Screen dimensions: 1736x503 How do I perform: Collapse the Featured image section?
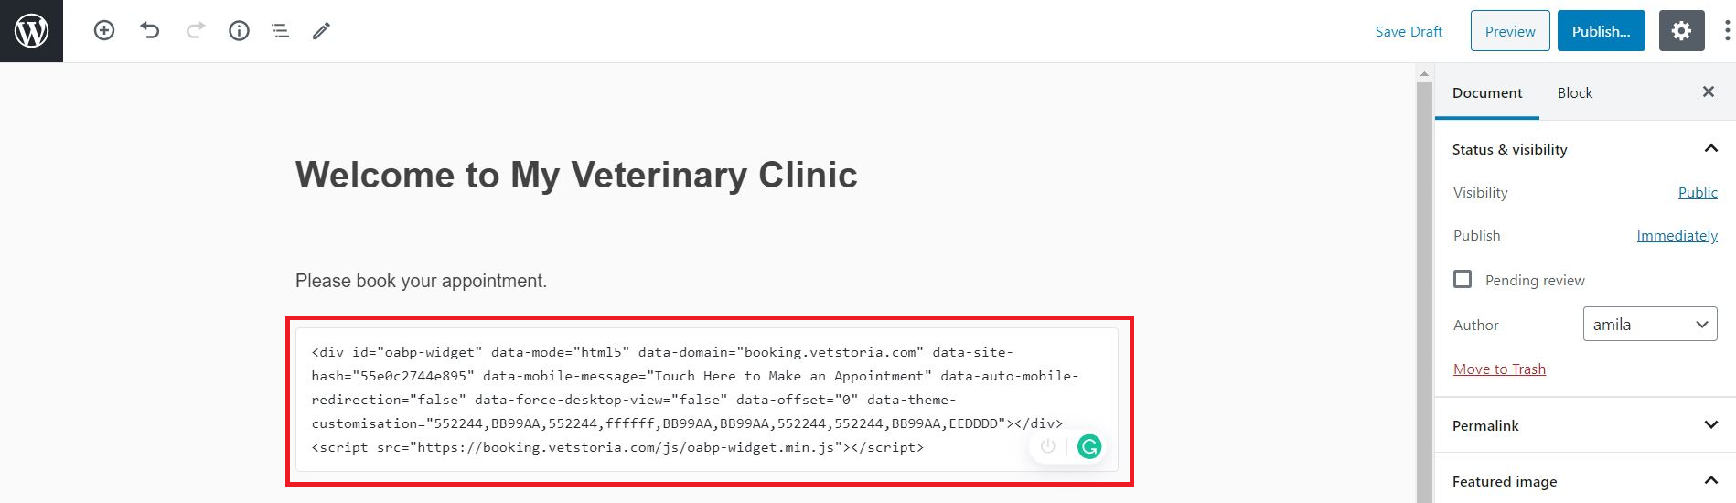point(1710,481)
